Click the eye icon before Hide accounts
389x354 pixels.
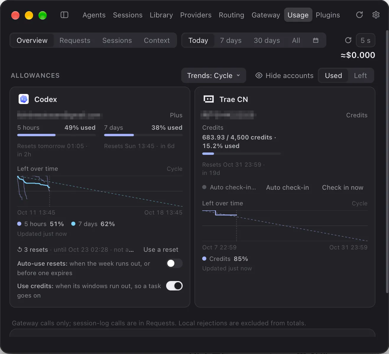259,75
